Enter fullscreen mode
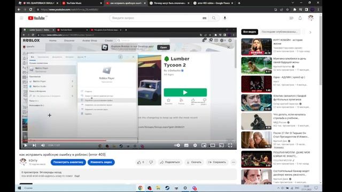 pyautogui.click(x=230, y=145)
